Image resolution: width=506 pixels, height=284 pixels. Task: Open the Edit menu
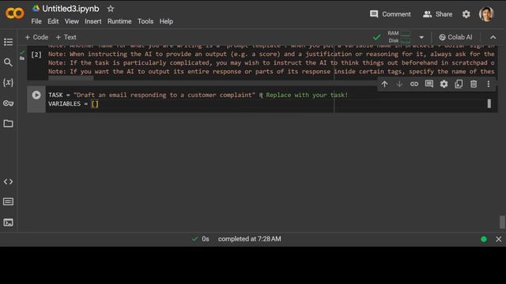click(x=53, y=21)
